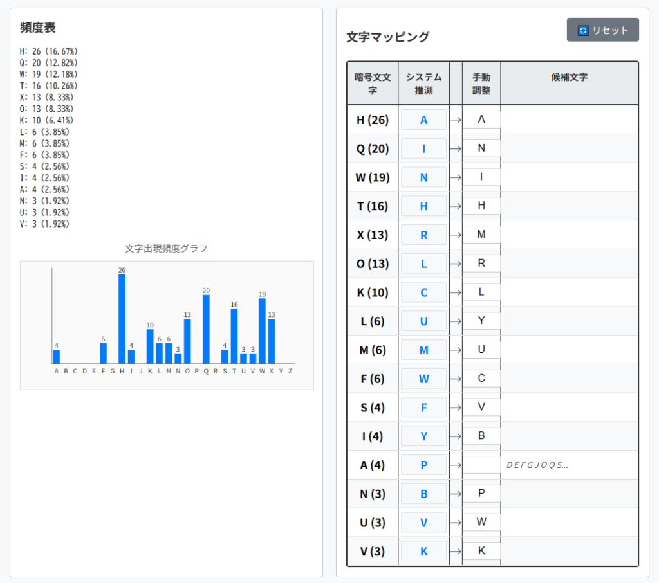Viewport: 659px width, 583px height.
Task: Click the リセット reset button
Action: point(602,30)
